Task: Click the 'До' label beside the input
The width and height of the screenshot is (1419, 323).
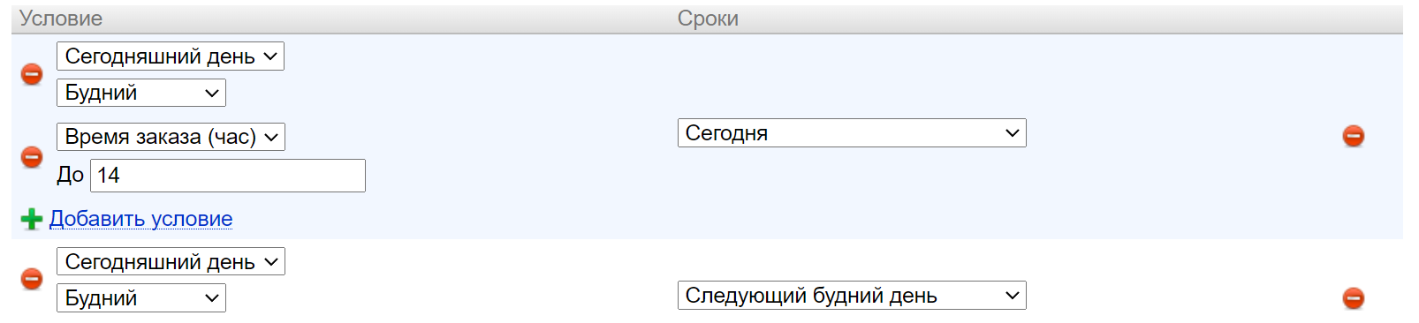Action: point(70,176)
